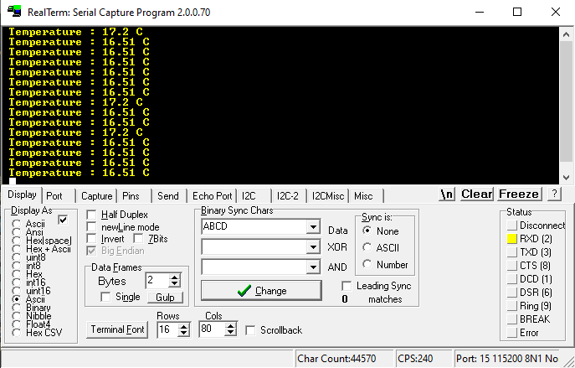Click the CPS:240 status bar entry
Screen dimensions: 575x368
tap(423, 359)
